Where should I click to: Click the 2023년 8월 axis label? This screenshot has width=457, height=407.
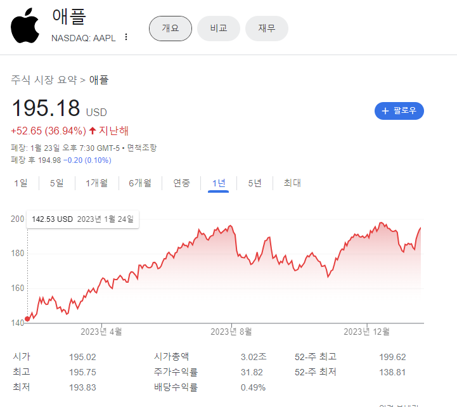[231, 332]
